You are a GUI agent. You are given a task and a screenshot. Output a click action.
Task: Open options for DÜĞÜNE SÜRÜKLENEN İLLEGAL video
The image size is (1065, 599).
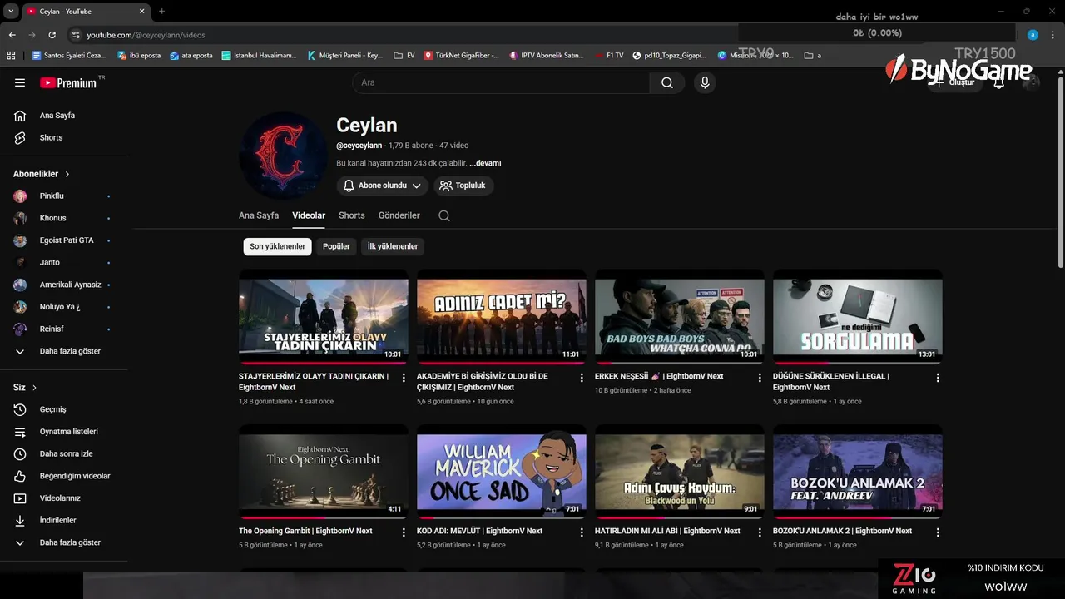[x=938, y=378]
